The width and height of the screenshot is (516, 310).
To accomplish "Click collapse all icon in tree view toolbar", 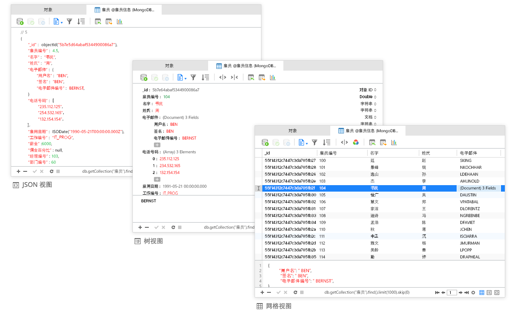I will click(234, 77).
